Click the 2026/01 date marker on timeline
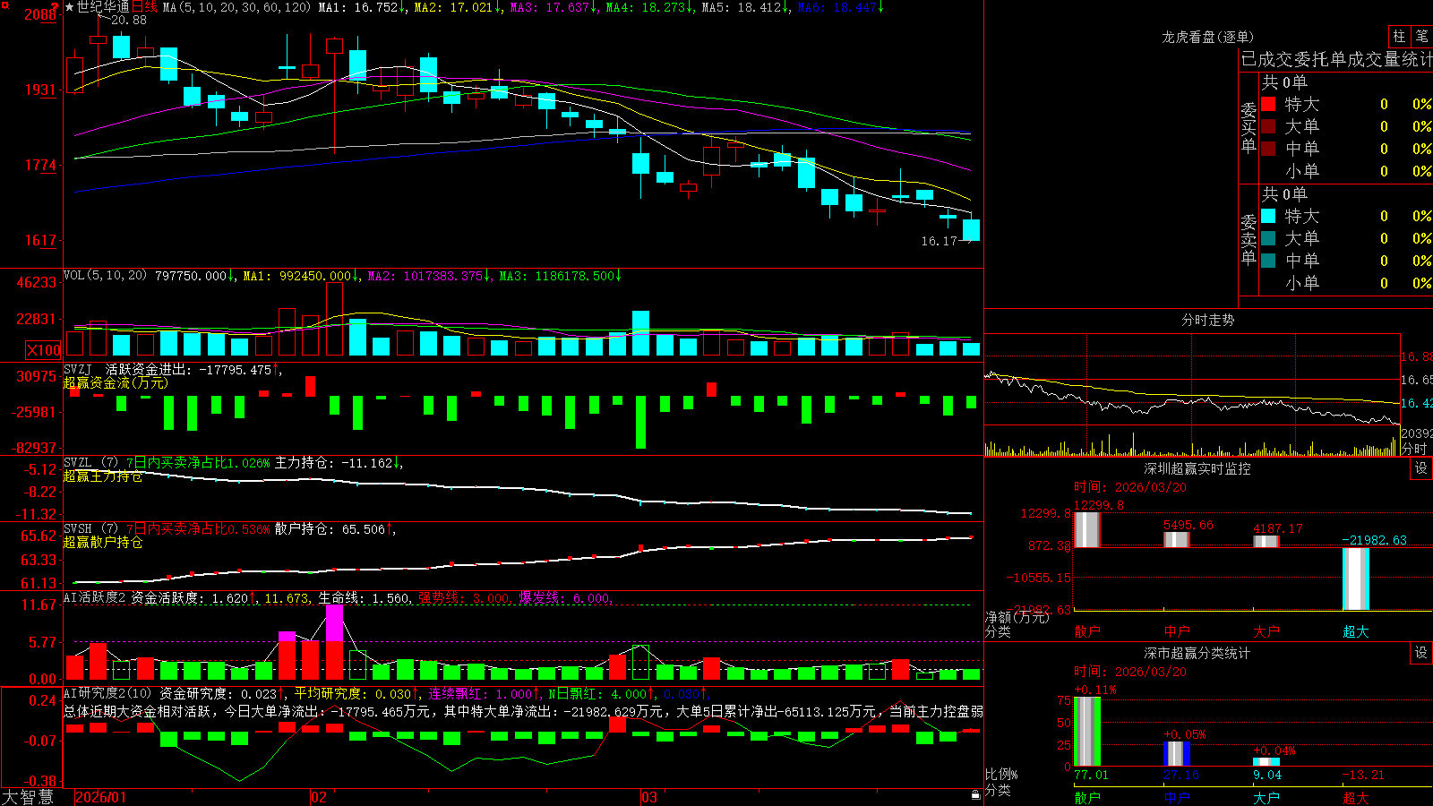Image resolution: width=1433 pixels, height=806 pixels. point(101,797)
